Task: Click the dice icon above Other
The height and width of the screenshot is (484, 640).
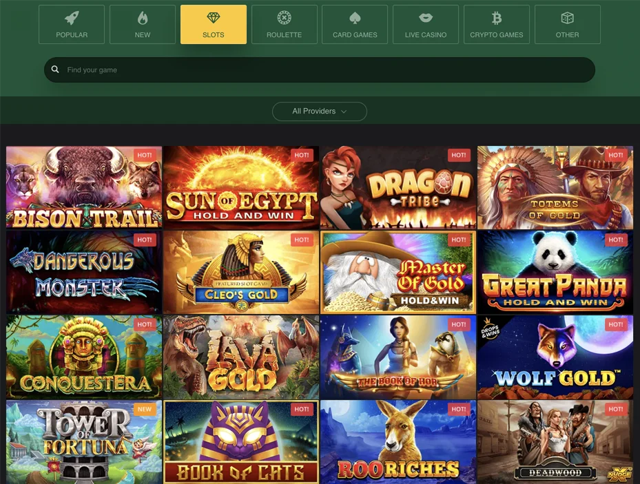Action: pos(568,18)
